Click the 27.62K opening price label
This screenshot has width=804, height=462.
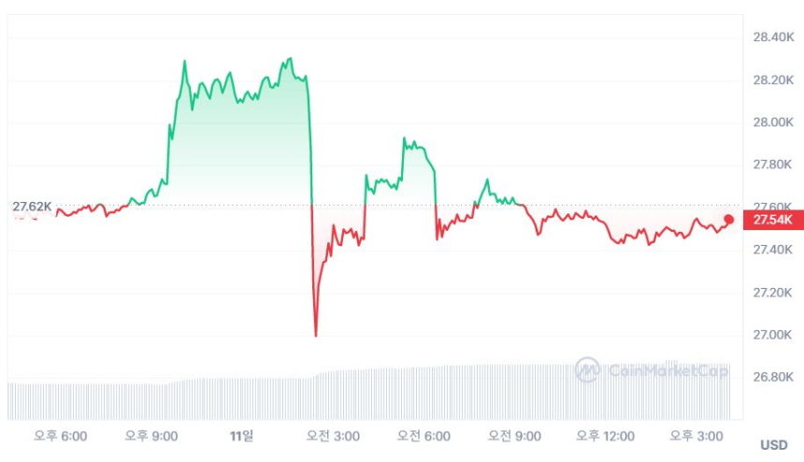click(x=30, y=205)
